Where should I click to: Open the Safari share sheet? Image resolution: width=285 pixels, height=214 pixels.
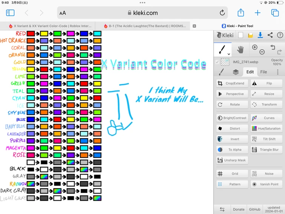241,12
